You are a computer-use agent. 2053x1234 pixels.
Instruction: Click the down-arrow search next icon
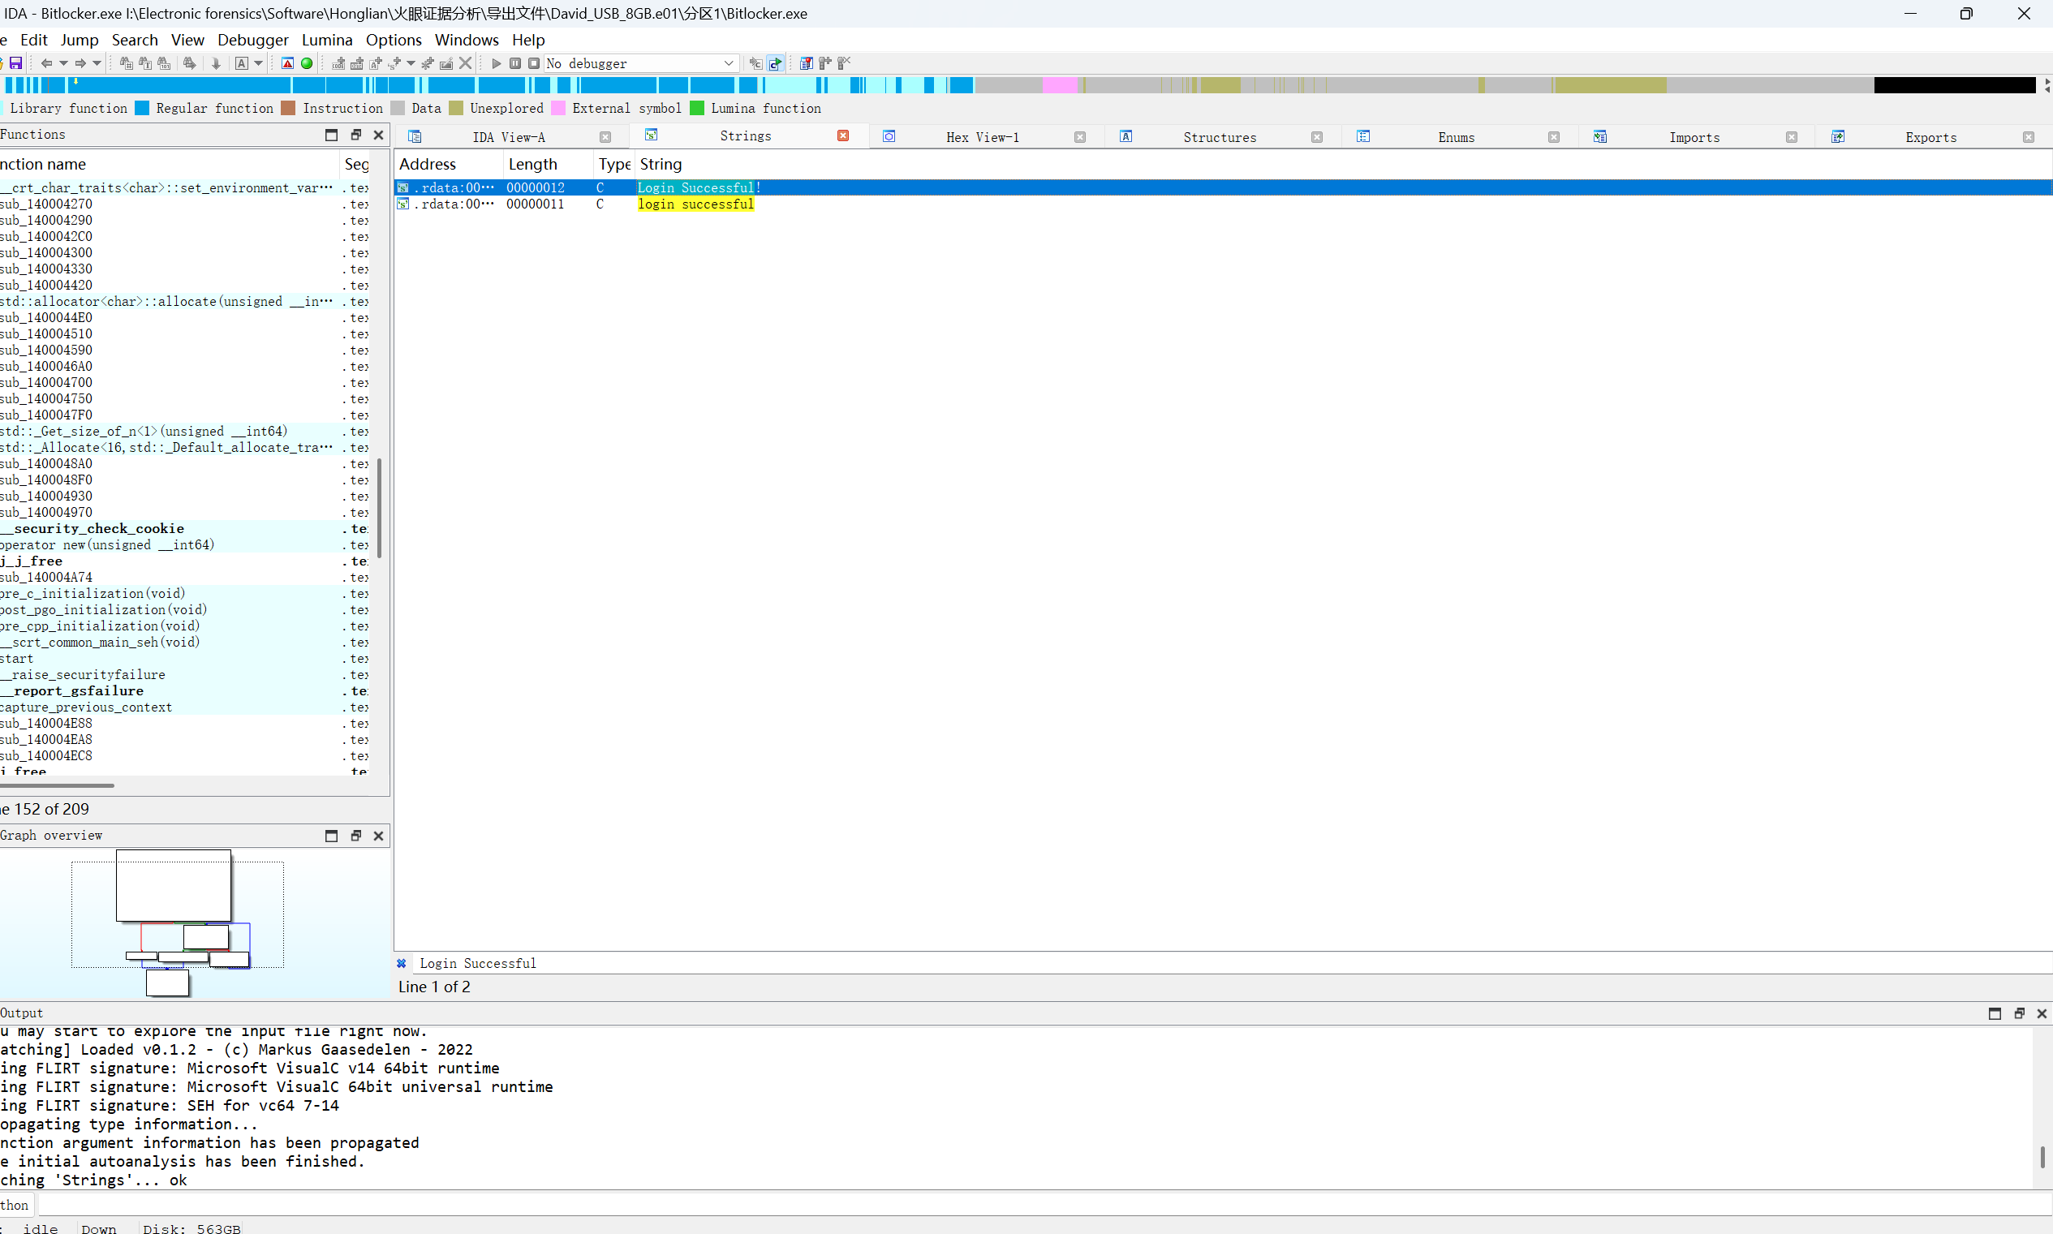tap(216, 63)
